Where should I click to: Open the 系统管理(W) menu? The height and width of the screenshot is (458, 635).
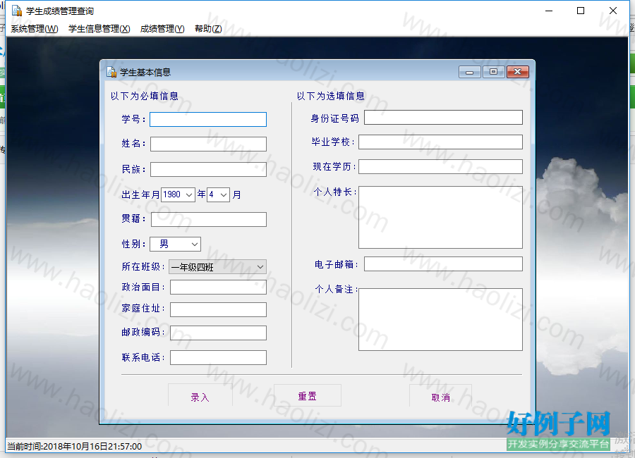[35, 29]
